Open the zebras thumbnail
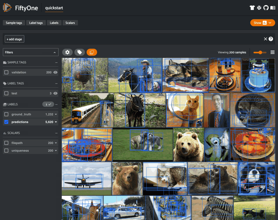Image resolution: width=278 pixels, height=220 pixels. click(x=213, y=208)
